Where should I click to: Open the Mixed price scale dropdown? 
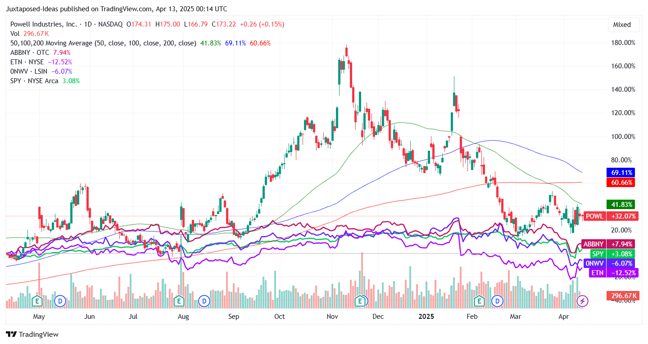[624, 25]
